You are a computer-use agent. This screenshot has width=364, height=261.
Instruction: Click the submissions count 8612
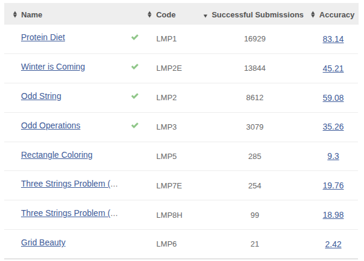(x=255, y=98)
